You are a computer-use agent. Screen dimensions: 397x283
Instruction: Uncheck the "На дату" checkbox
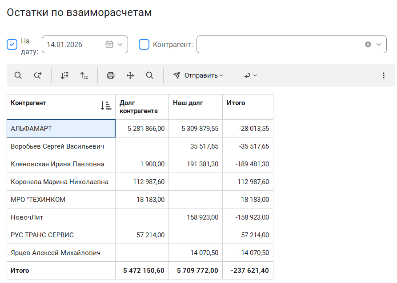12,44
